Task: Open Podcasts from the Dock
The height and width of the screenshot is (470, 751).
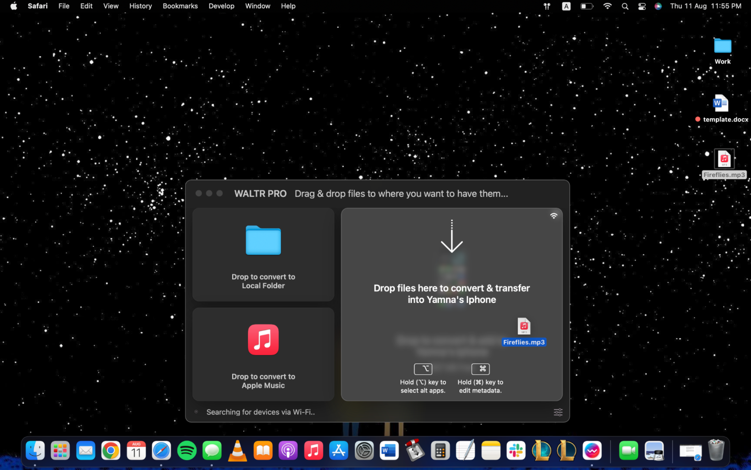Action: pos(288,451)
